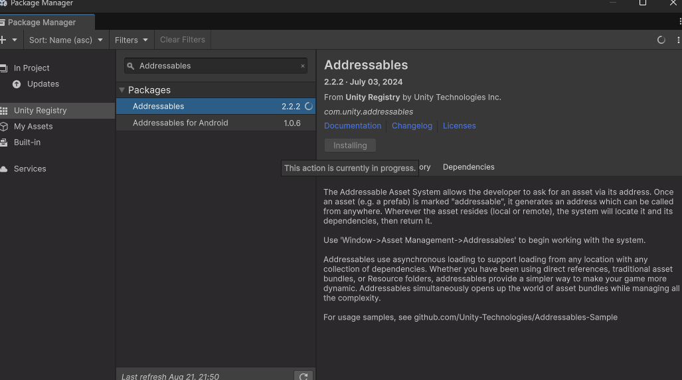Click the search magnifier icon
This screenshot has width=682, height=380.
click(130, 66)
